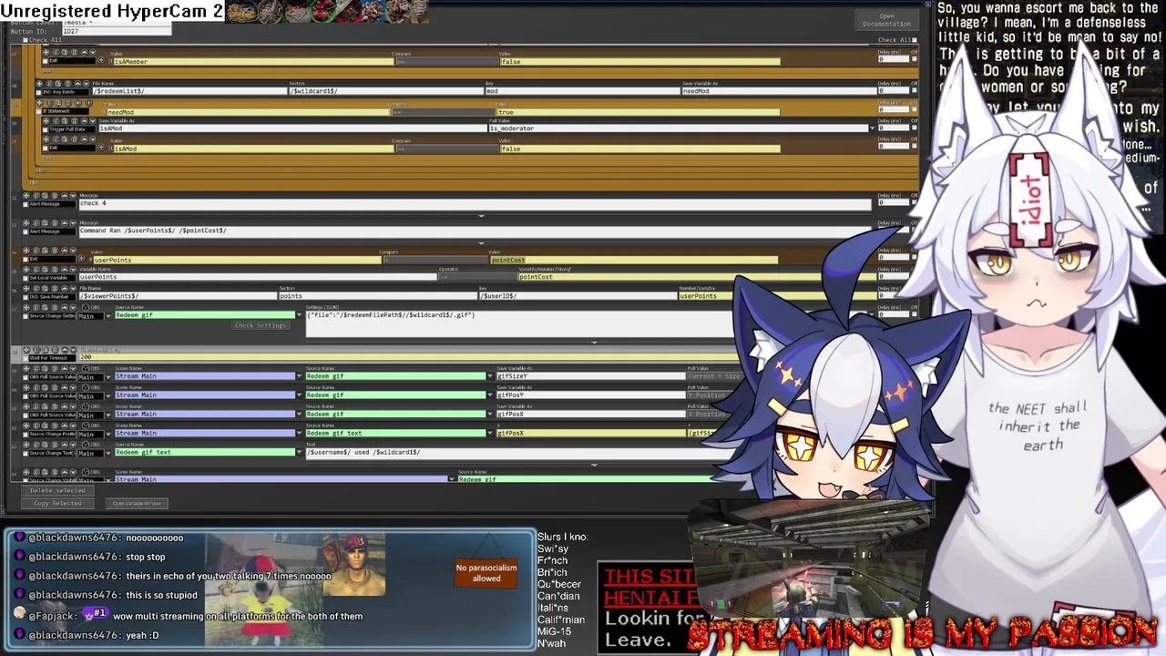This screenshot has height=656, width=1166.
Task: Click Copy Selected button
Action: [57, 503]
